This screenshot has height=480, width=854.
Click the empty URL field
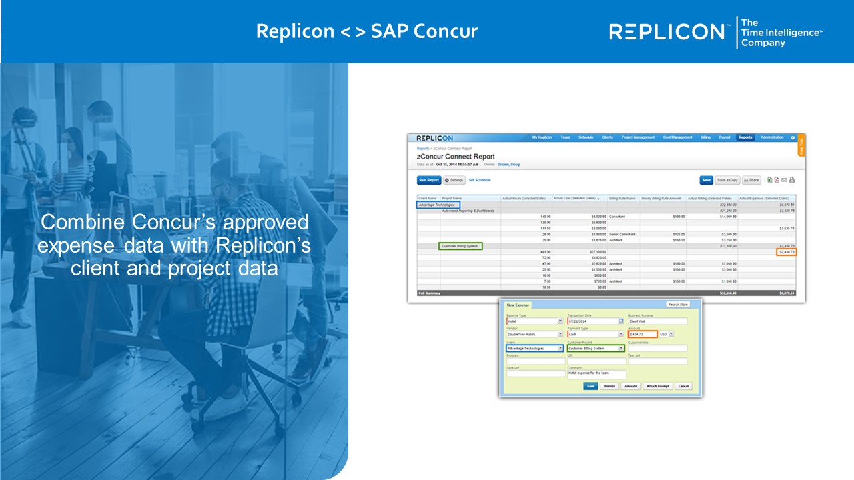[597, 361]
